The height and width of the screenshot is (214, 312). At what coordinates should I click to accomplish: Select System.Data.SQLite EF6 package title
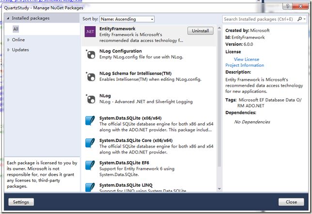tap(124, 163)
